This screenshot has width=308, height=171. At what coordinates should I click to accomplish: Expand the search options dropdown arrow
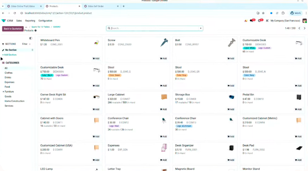[x=200, y=28]
